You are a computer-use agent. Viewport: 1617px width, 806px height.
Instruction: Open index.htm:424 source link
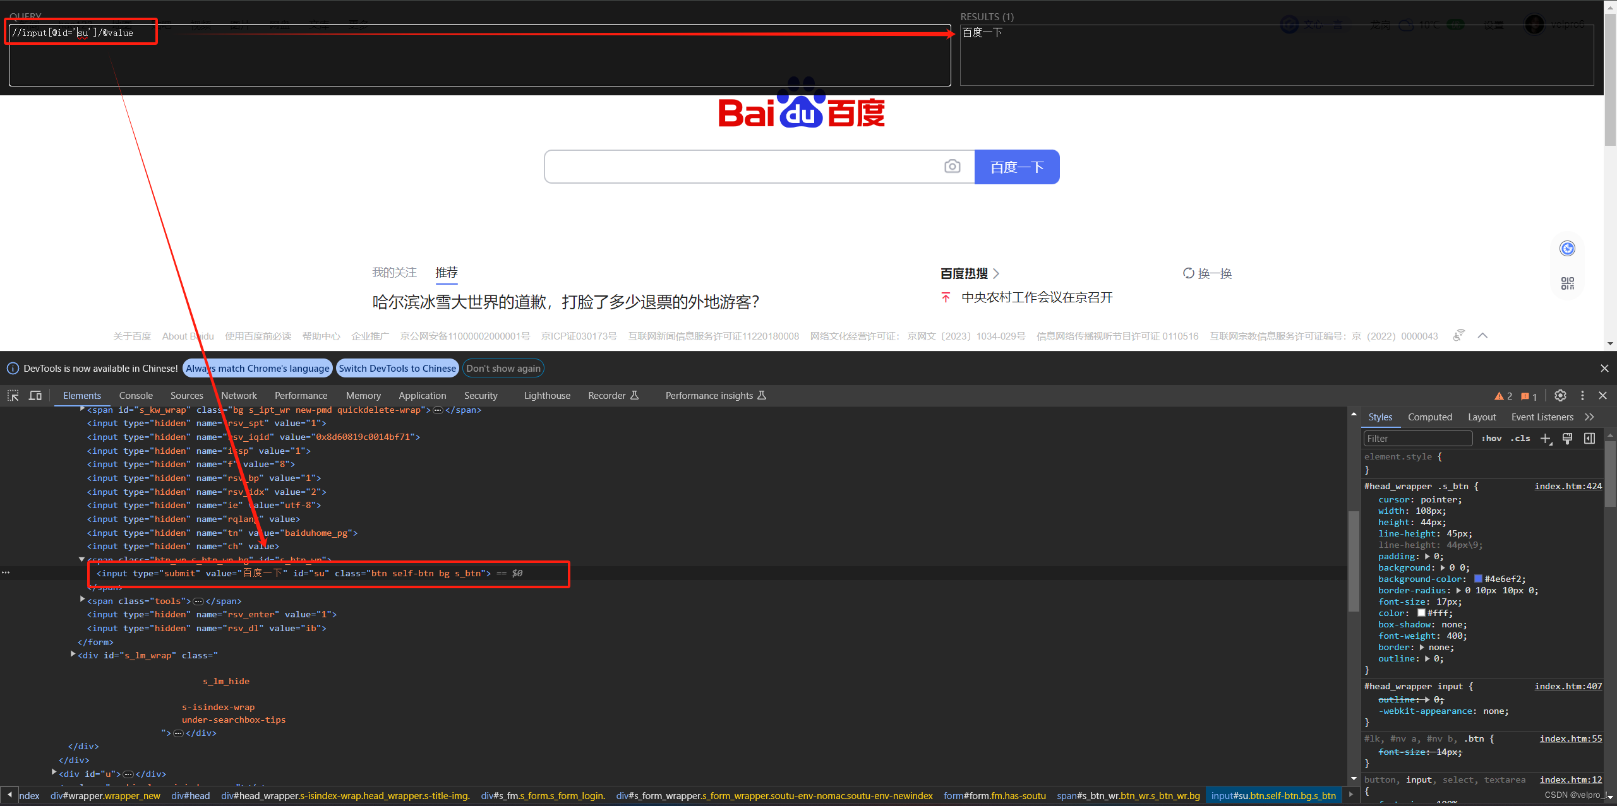(1568, 486)
